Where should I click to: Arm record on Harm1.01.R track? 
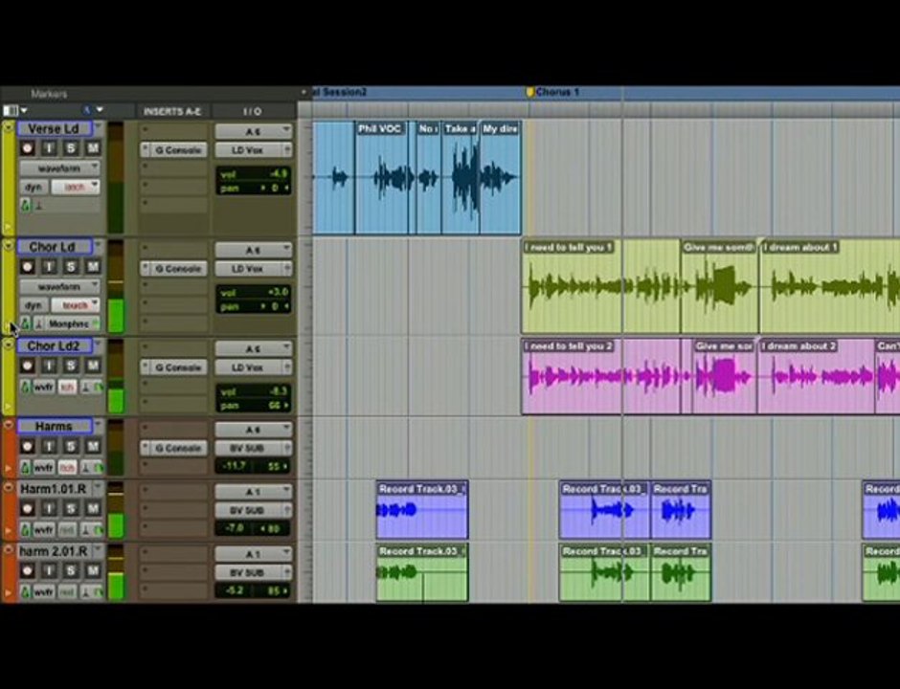click(x=27, y=509)
